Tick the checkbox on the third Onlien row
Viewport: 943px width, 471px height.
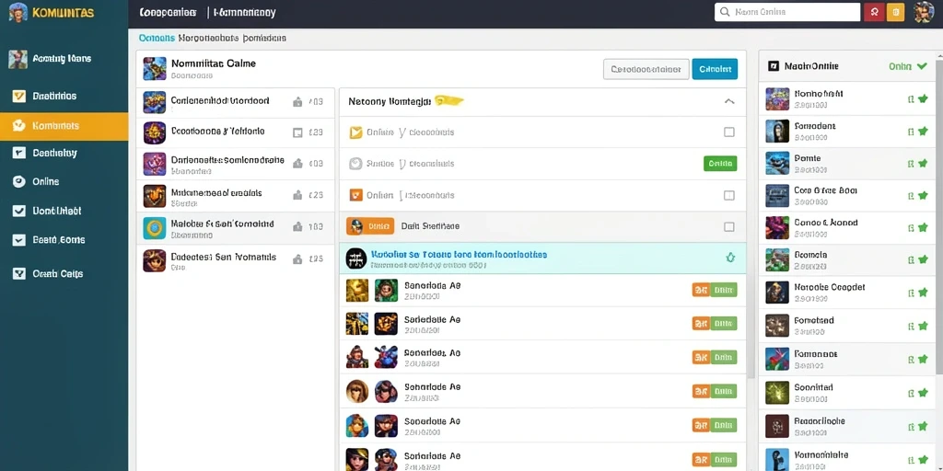(729, 195)
